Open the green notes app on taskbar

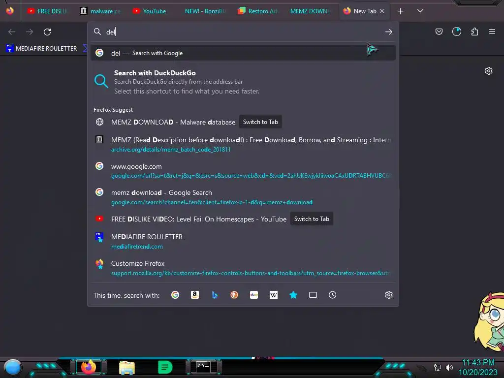[x=165, y=367]
